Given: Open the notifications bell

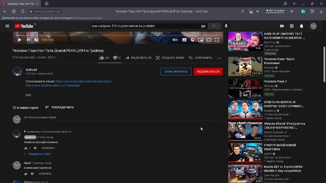Looking at the screenshot, I should click(x=302, y=26).
